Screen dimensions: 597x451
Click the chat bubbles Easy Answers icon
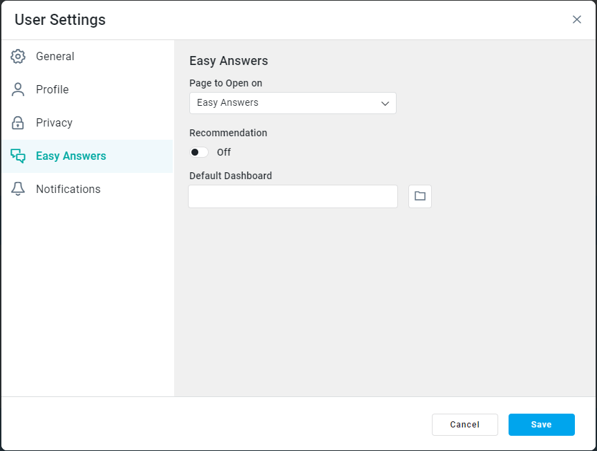point(18,156)
